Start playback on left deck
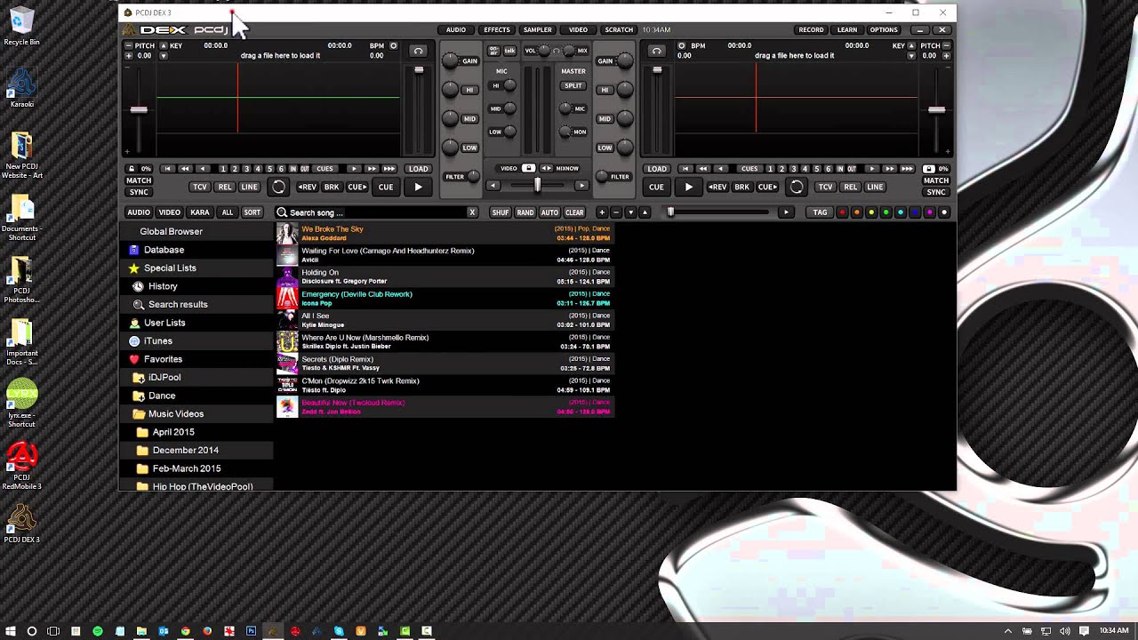 418,187
